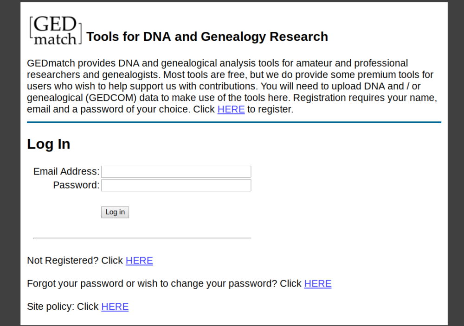
Task: Submit credentials using the Log in button
Action: (115, 212)
